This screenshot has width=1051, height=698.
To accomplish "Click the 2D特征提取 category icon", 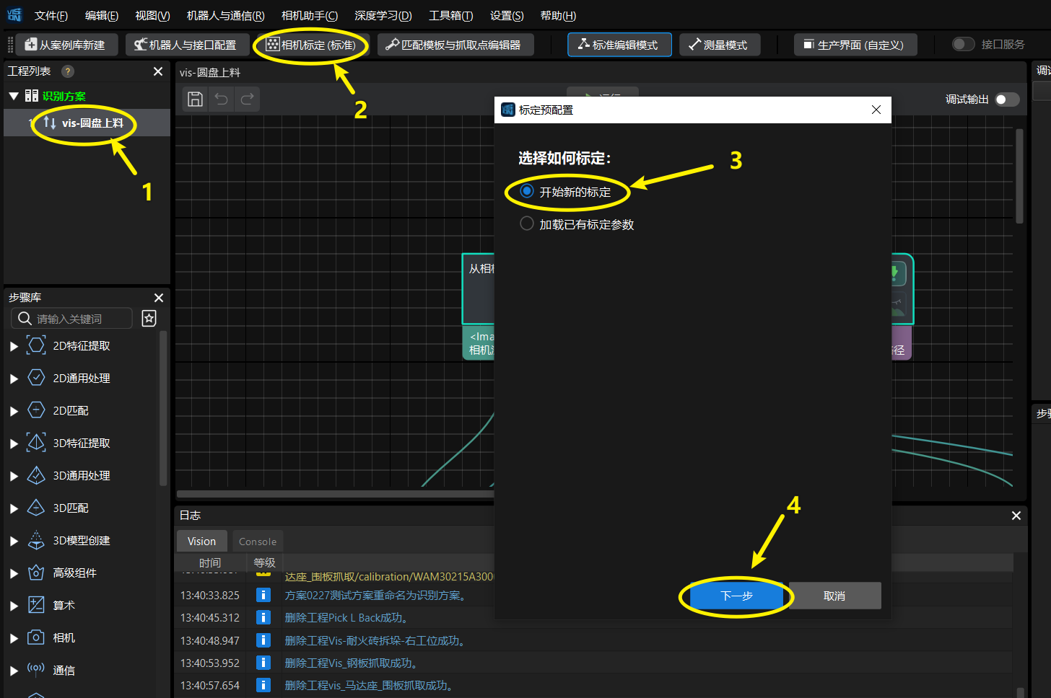I will tap(36, 345).
